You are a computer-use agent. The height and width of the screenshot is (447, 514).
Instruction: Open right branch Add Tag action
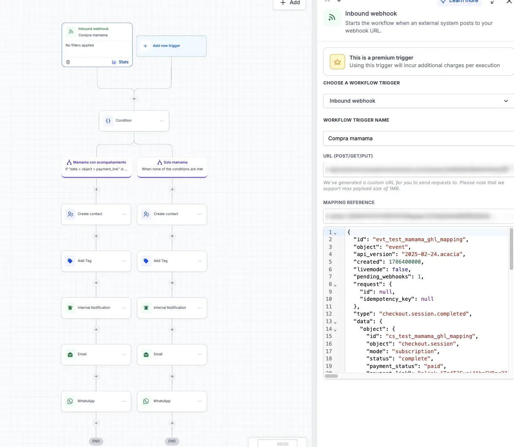click(x=172, y=261)
